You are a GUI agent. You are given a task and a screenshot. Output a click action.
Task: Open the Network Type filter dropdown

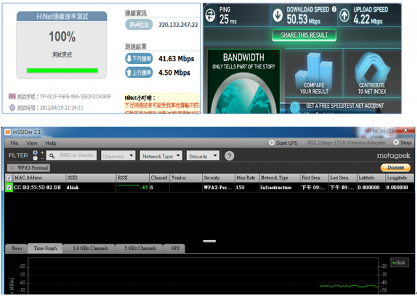click(x=161, y=156)
